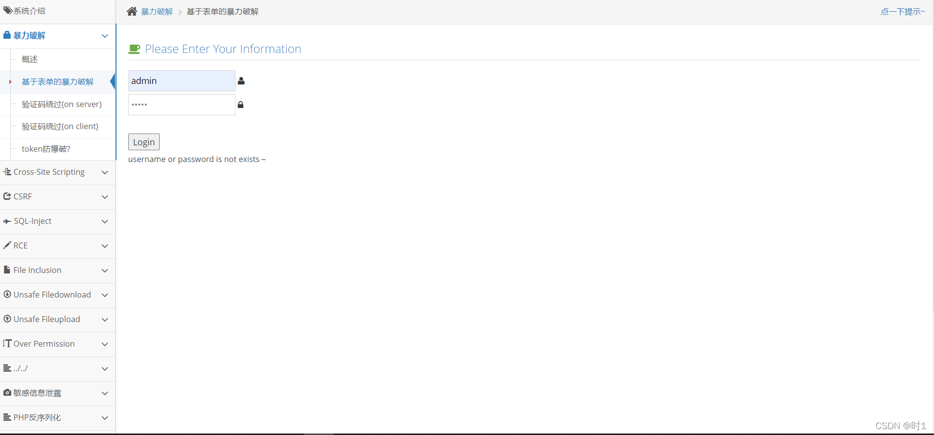The width and height of the screenshot is (934, 435).
Task: Click the Unsafe Fileupload arrow icon
Action: pos(7,319)
